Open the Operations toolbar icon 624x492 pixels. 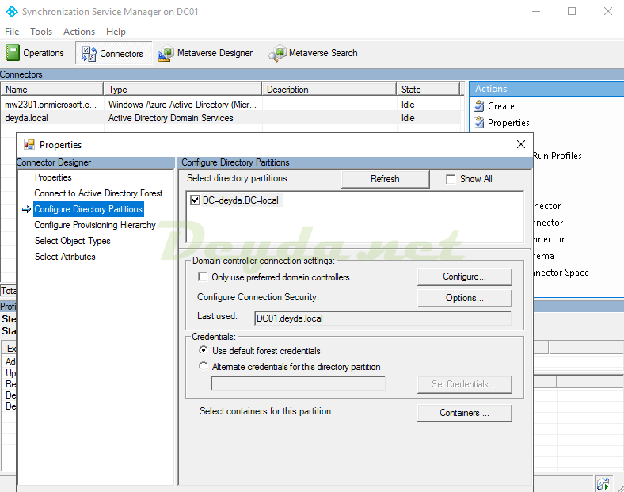tap(13, 53)
